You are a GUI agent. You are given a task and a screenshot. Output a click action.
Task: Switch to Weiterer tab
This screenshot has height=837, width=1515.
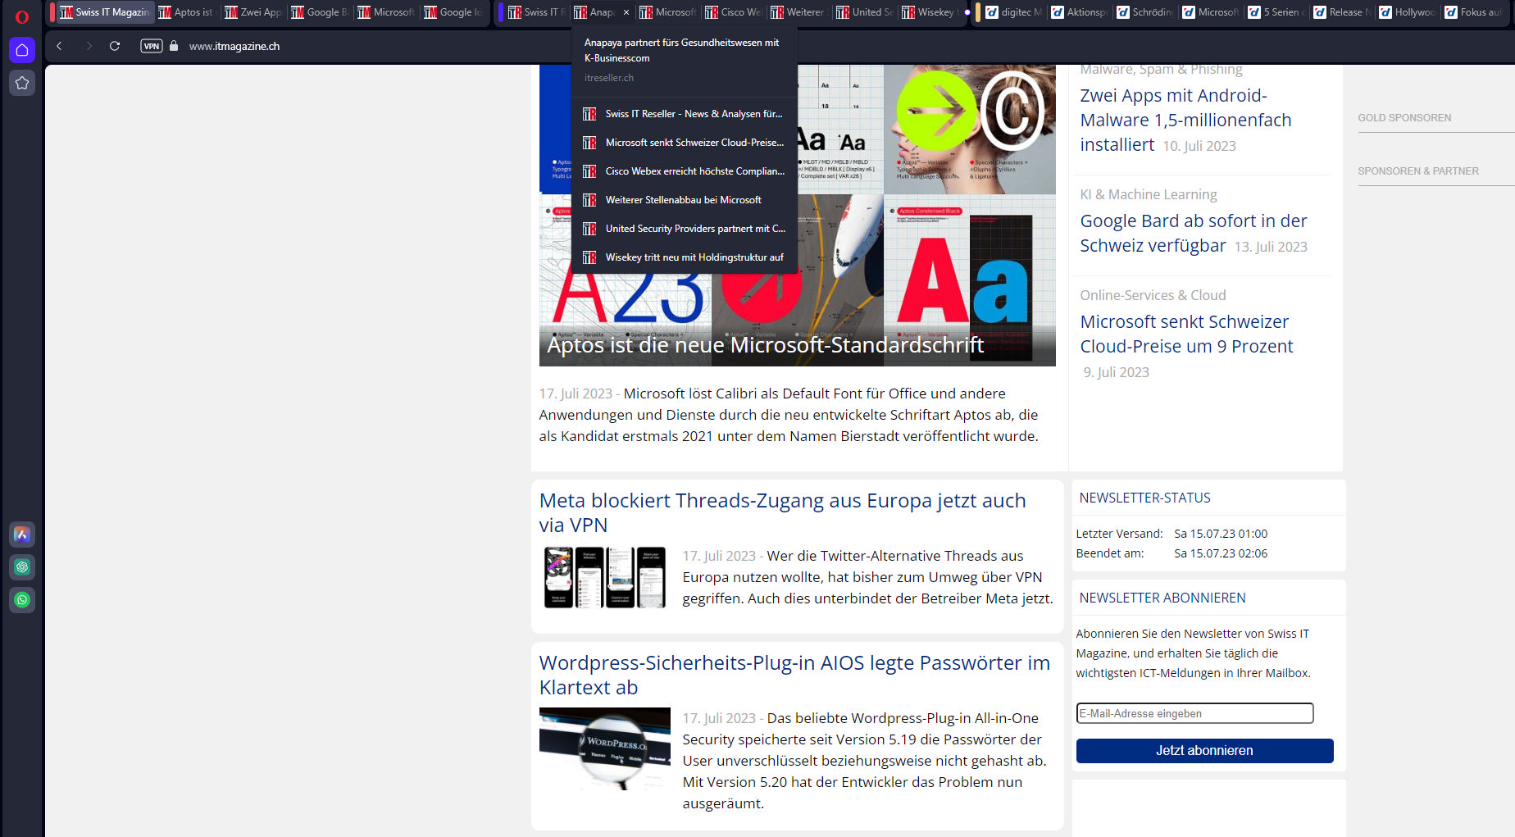click(x=799, y=12)
